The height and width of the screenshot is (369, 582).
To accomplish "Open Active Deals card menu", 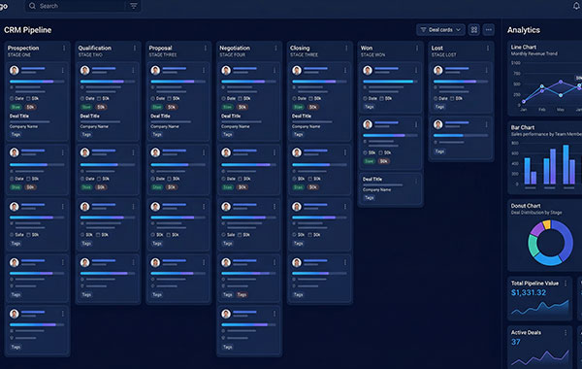I will click(566, 332).
